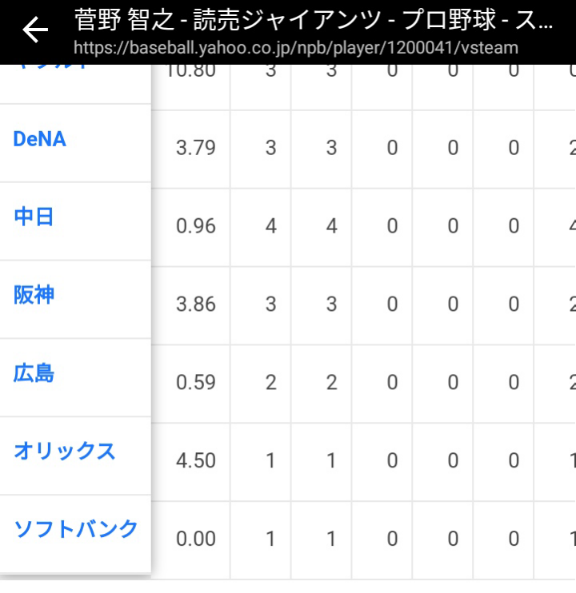Open the 阪神 team link

[34, 295]
